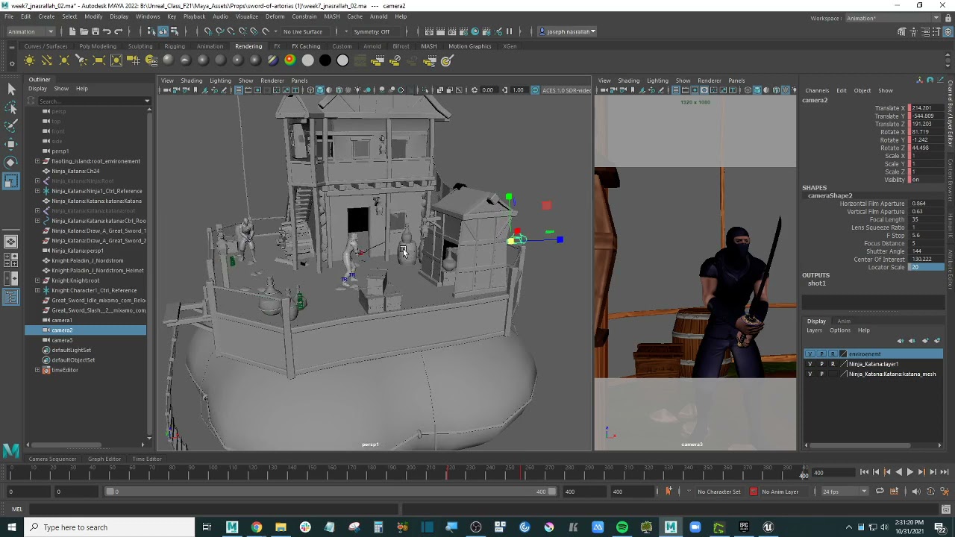Screen dimensions: 955x537
Task: Choose the Rotate tool in toolbox
Action: (11, 162)
